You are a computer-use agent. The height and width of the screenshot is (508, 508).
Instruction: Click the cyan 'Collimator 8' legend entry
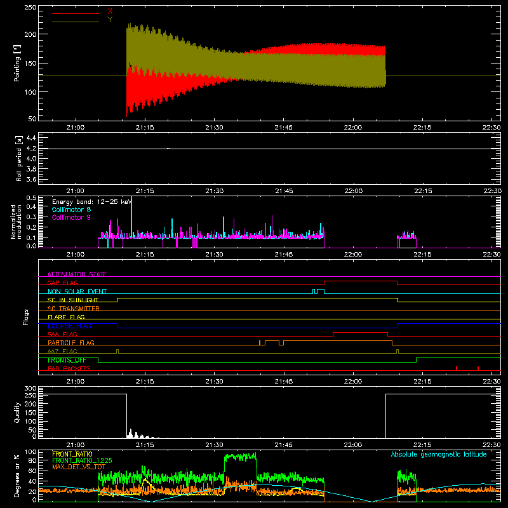71,210
